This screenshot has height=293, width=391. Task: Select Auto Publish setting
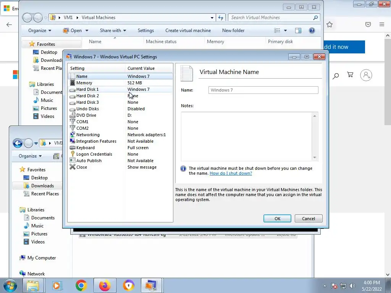[x=120, y=161]
